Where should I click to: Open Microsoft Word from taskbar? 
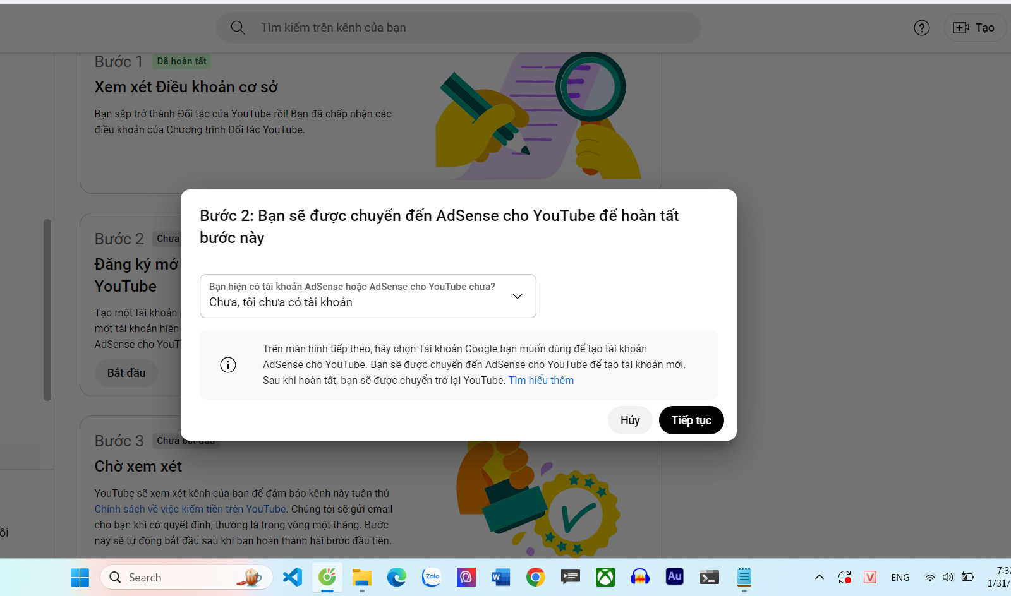pos(500,577)
